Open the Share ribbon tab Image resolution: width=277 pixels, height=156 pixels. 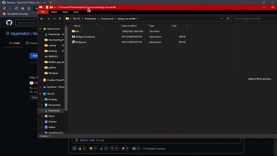pos(65,12)
